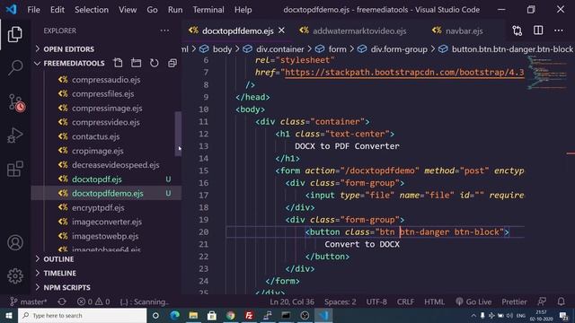Click Go Live in status bar
The height and width of the screenshot is (323, 575).
(x=473, y=301)
